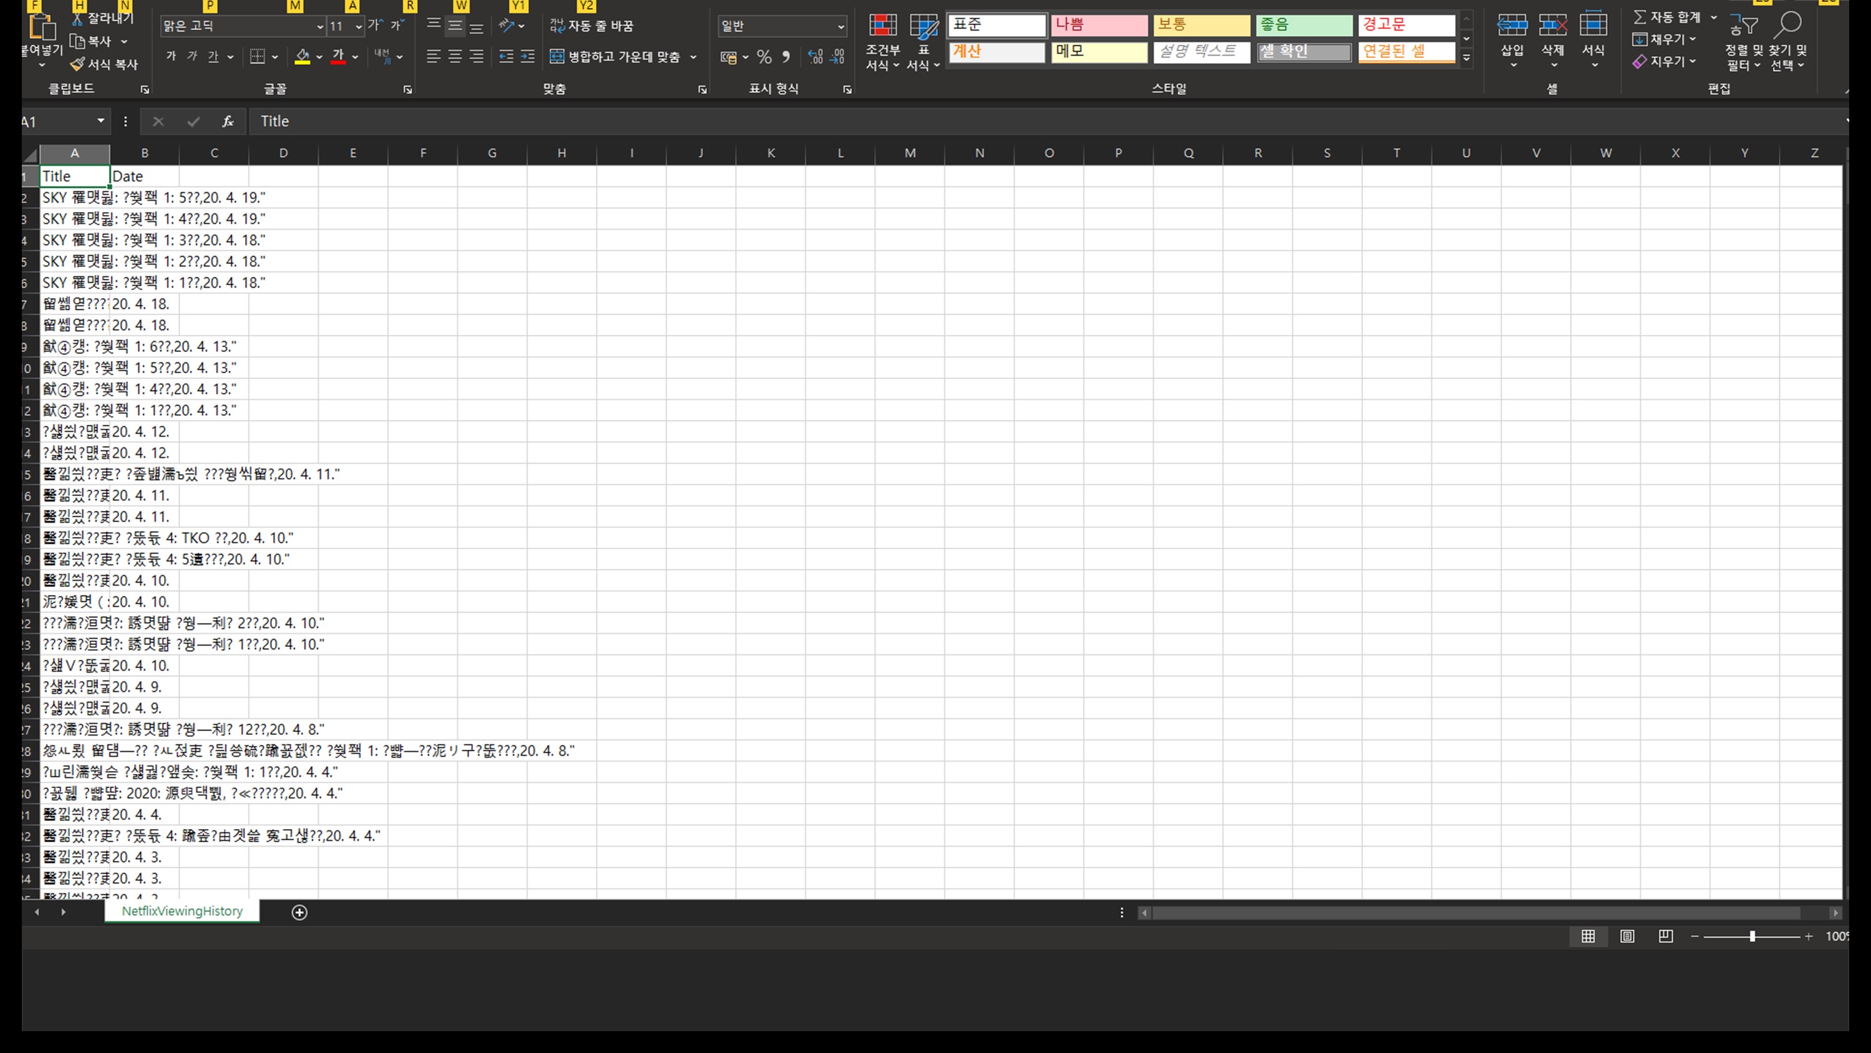Click the Conditional Formatting (조건부 서식) icon
Image resolution: width=1871 pixels, height=1053 pixels.
tap(882, 26)
